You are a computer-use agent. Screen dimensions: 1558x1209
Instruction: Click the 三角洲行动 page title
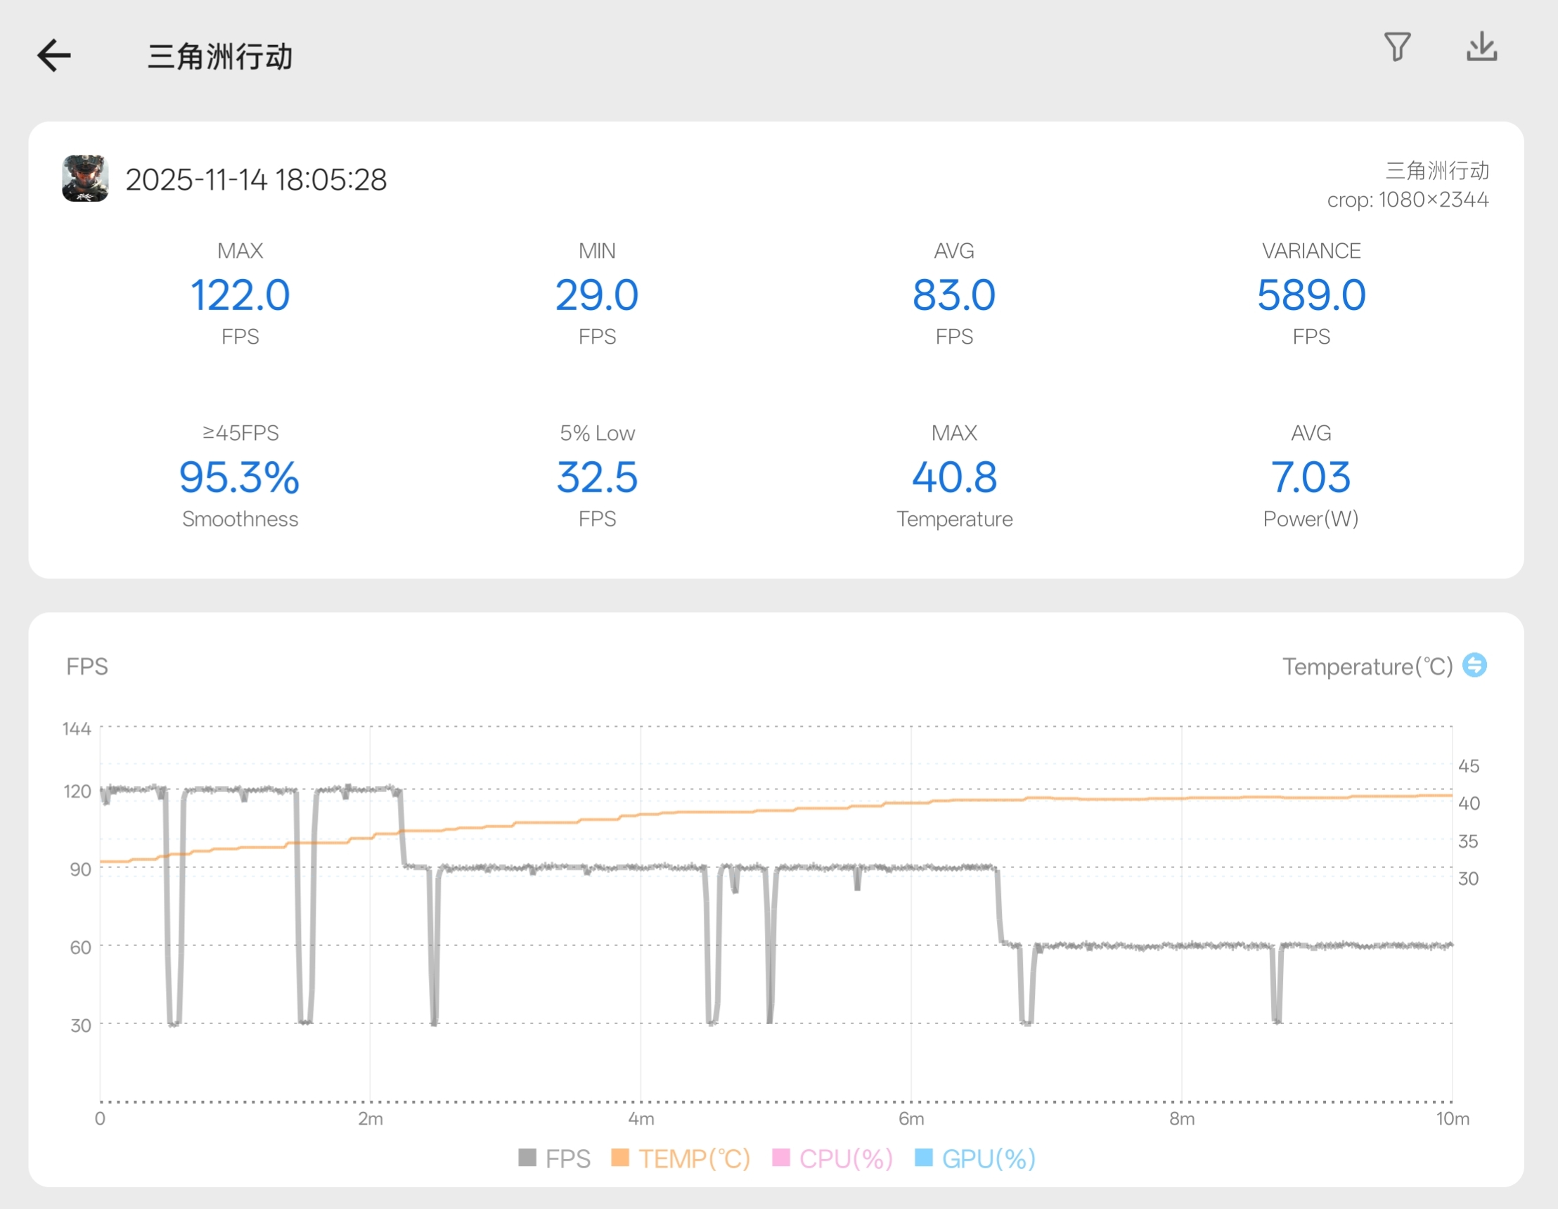point(220,56)
